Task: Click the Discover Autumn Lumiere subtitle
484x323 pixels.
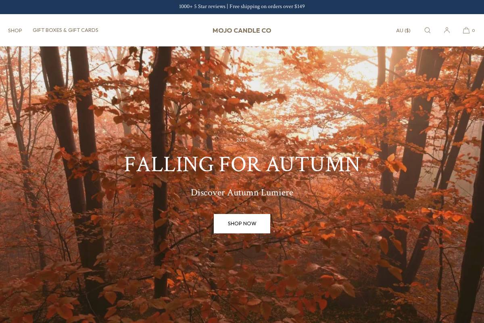Action: pos(242,193)
